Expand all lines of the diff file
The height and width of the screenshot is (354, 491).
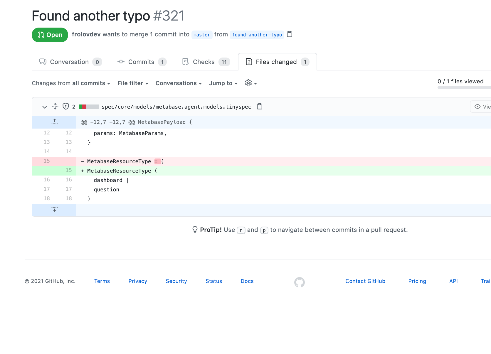point(55,106)
